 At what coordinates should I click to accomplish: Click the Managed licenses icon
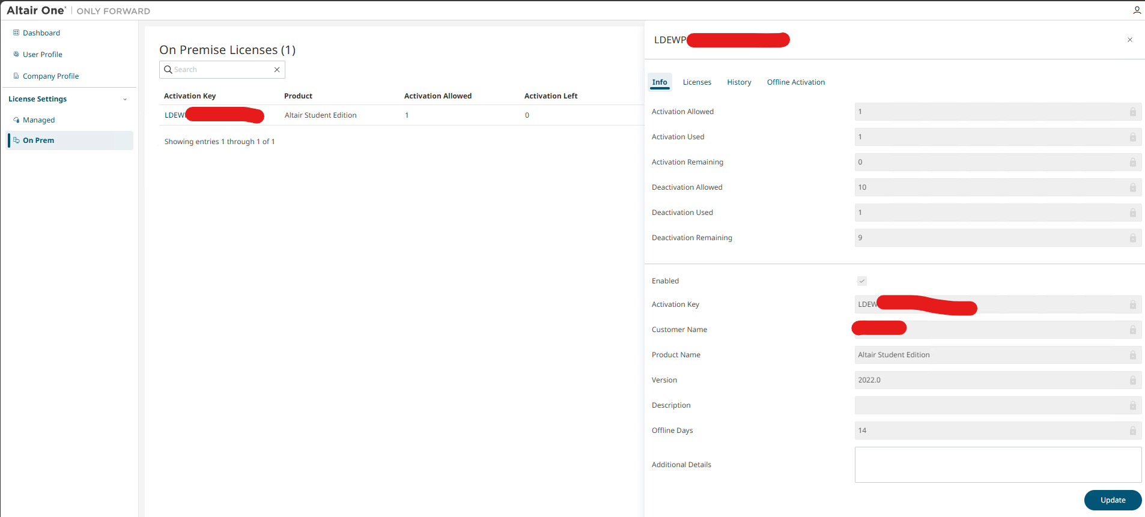(16, 120)
